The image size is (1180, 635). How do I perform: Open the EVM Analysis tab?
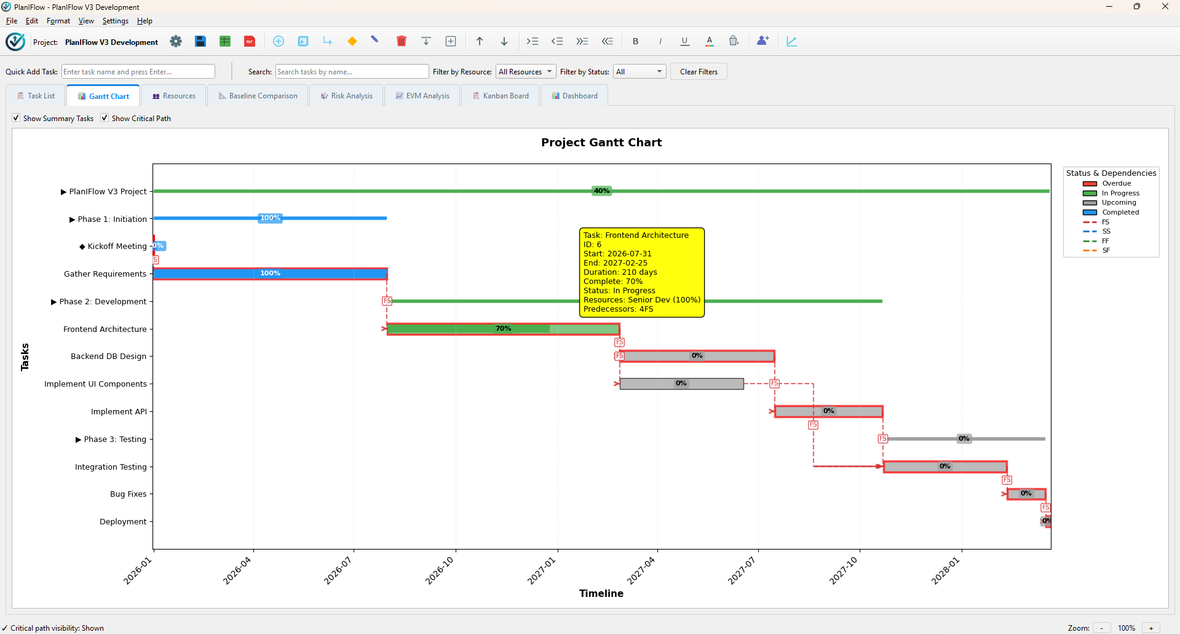click(422, 96)
